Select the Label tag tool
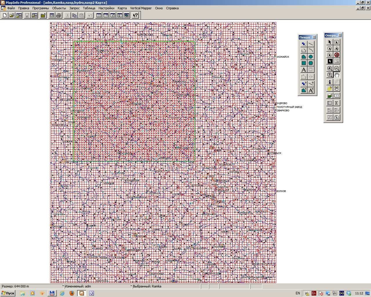Image resolution: width=371 pixels, height=297 pixels. coord(330,88)
